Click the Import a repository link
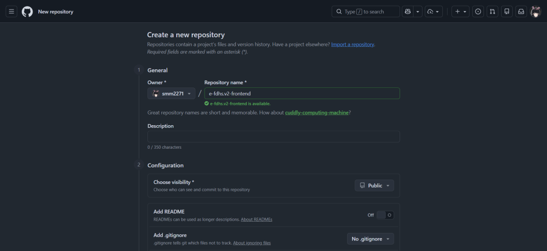The width and height of the screenshot is (547, 251). [353, 45]
